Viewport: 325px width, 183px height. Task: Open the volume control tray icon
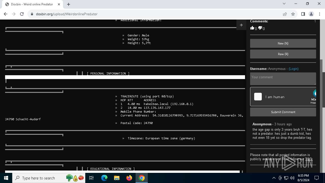(x=292, y=178)
